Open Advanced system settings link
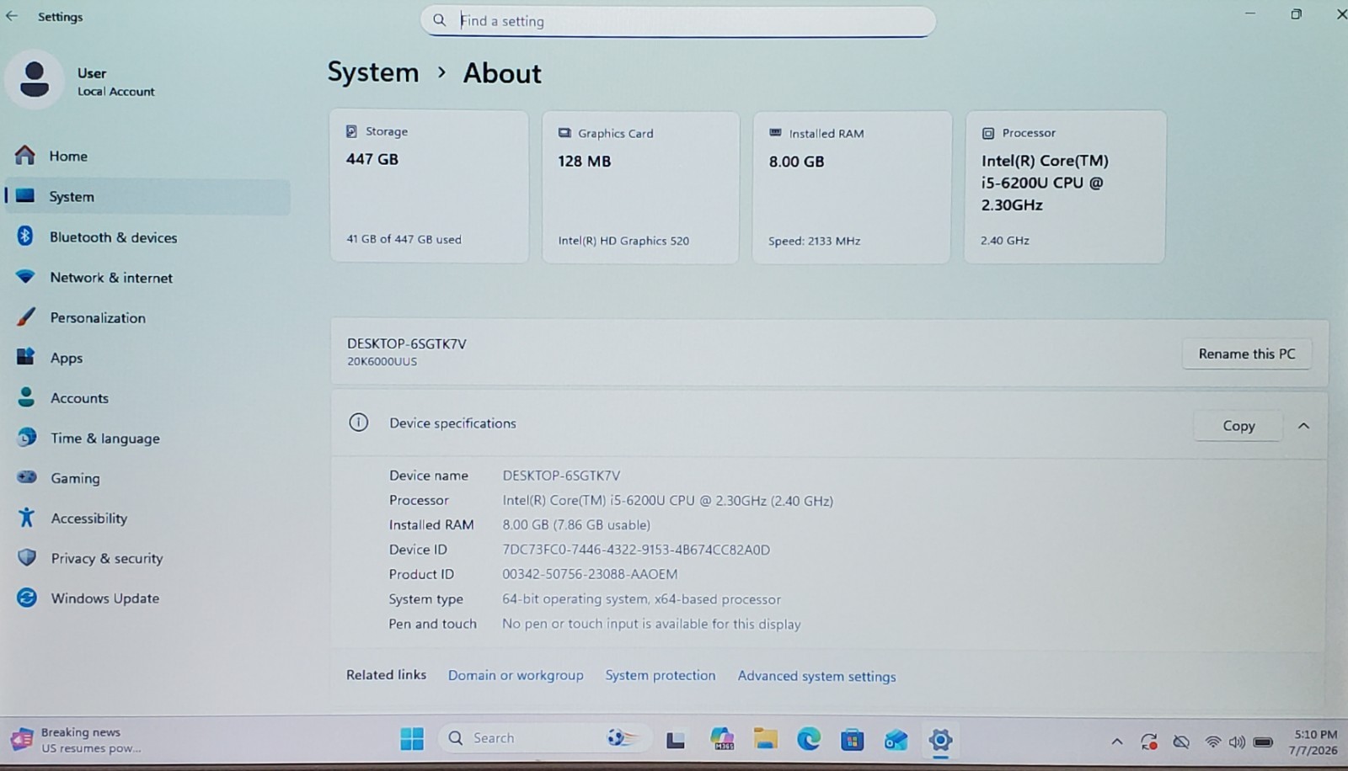 point(816,676)
